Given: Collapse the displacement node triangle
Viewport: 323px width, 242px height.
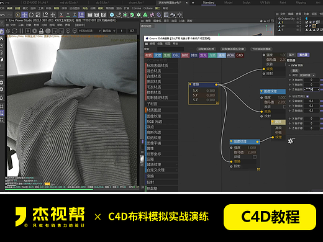Looking at the screenshot, I should click(x=273, y=122).
